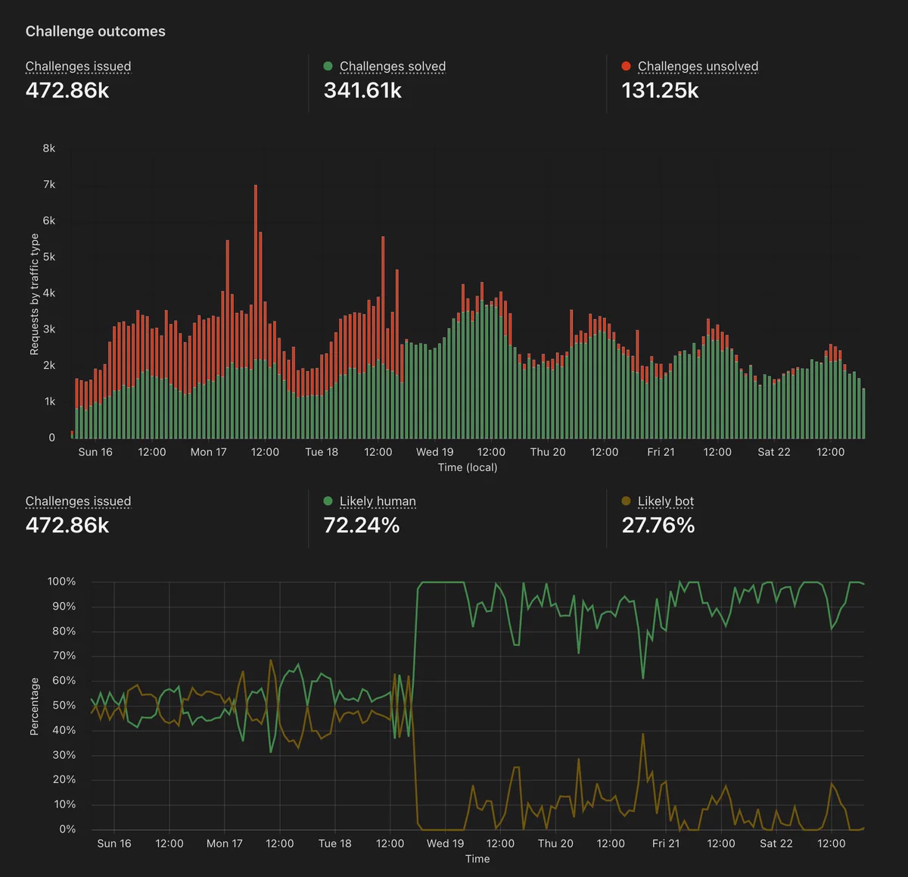
Task: Click the 100% y-axis label
Action: pos(61,582)
